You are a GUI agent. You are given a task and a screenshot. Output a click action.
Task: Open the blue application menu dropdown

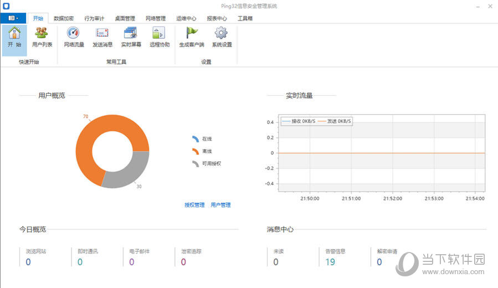[x=13, y=18]
